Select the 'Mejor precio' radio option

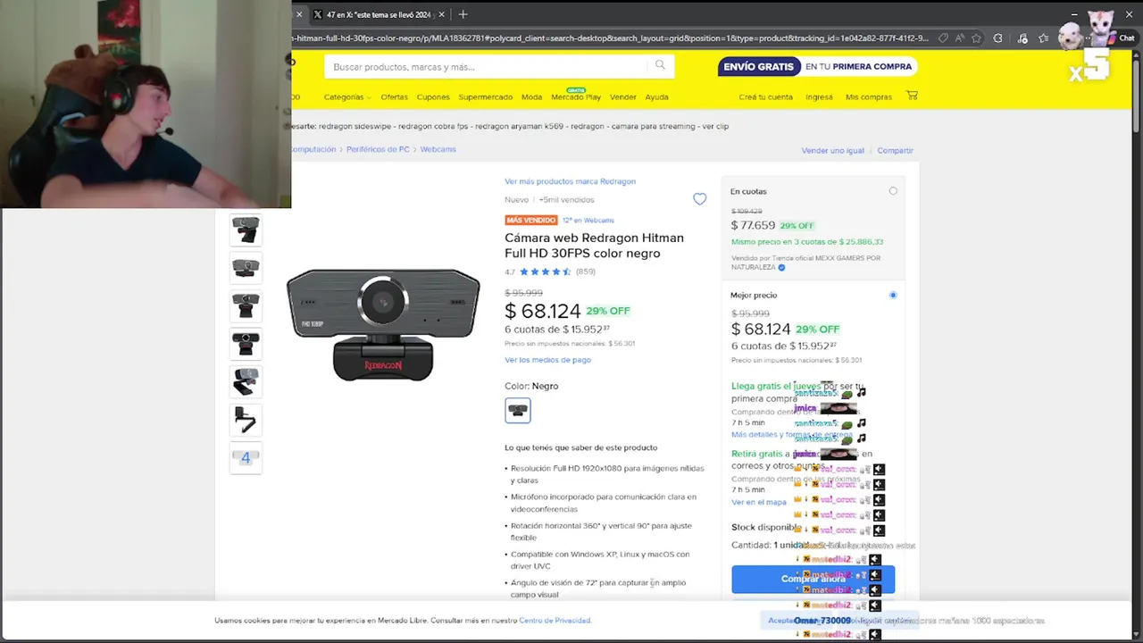pyautogui.click(x=893, y=295)
